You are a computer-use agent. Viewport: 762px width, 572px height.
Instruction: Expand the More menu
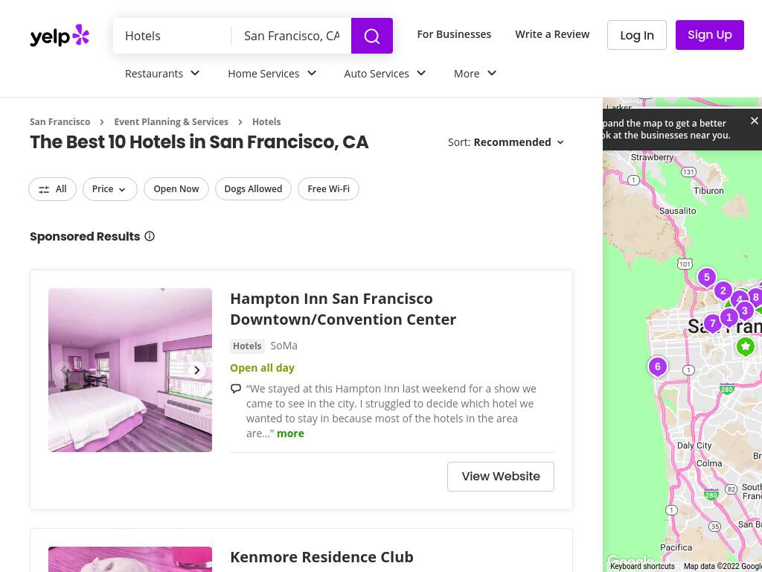click(475, 74)
